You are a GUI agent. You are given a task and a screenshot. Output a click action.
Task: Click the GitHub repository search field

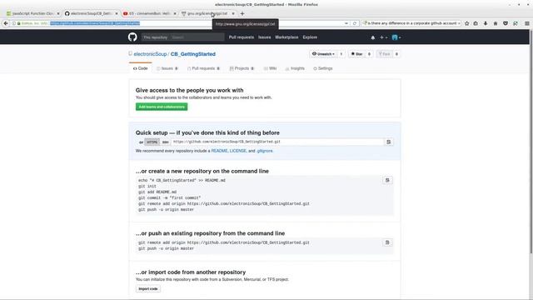(x=197, y=37)
